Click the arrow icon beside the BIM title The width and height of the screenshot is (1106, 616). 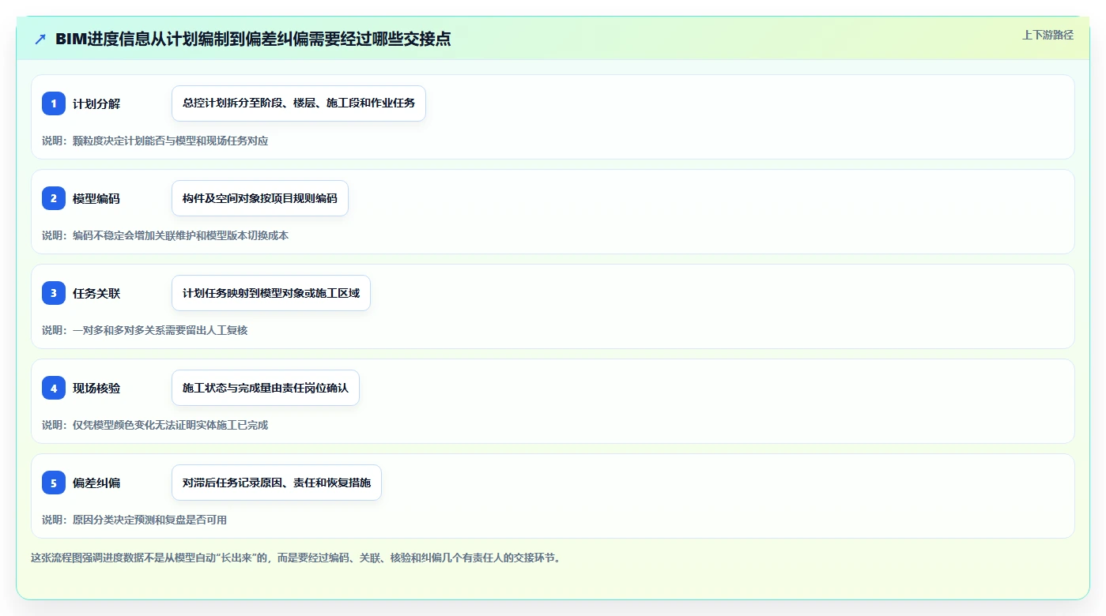click(x=40, y=39)
